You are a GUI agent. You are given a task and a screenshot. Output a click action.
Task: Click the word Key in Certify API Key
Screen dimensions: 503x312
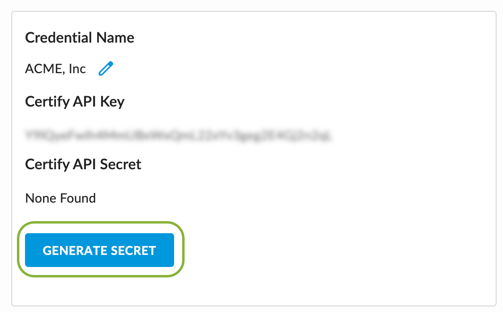(x=113, y=102)
